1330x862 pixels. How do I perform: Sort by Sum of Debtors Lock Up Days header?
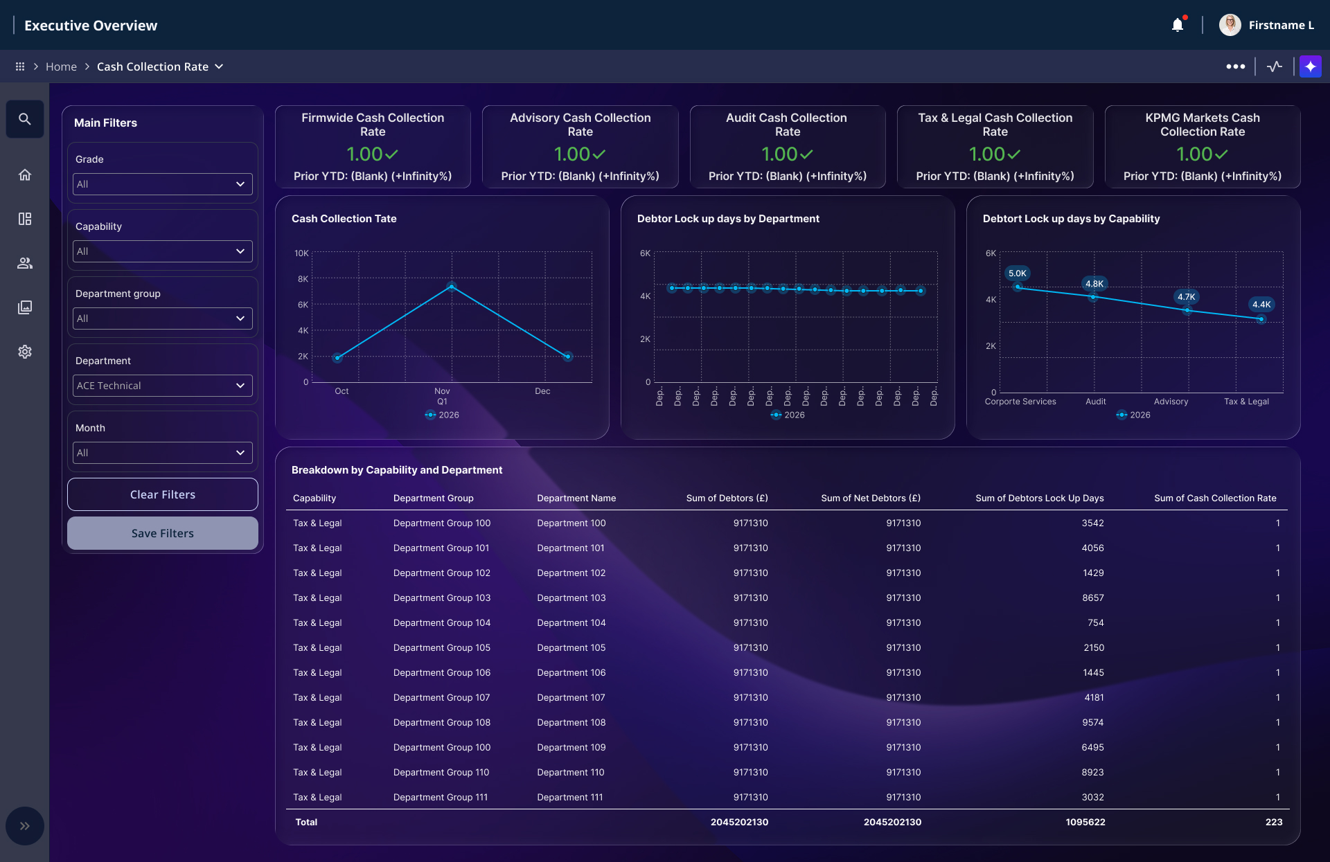pyautogui.click(x=1040, y=498)
